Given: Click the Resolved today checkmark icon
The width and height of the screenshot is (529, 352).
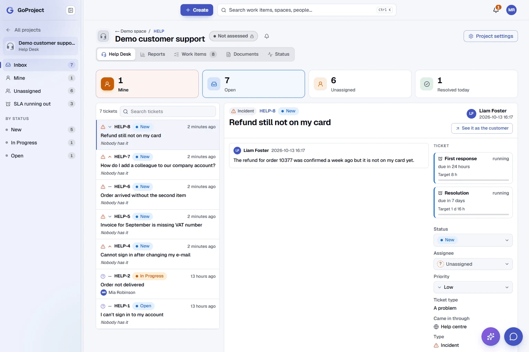Looking at the screenshot, I should point(427,84).
